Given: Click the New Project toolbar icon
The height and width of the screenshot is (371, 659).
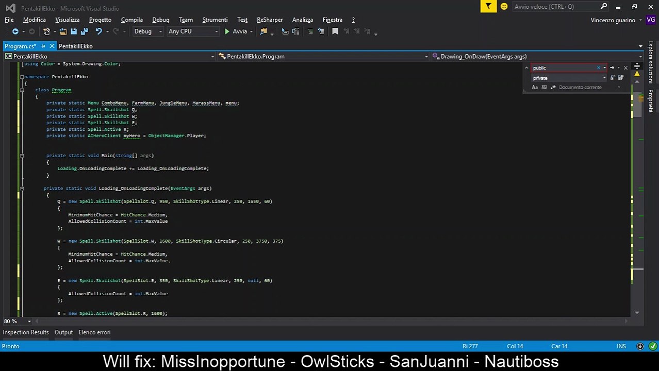Looking at the screenshot, I should pos(46,31).
